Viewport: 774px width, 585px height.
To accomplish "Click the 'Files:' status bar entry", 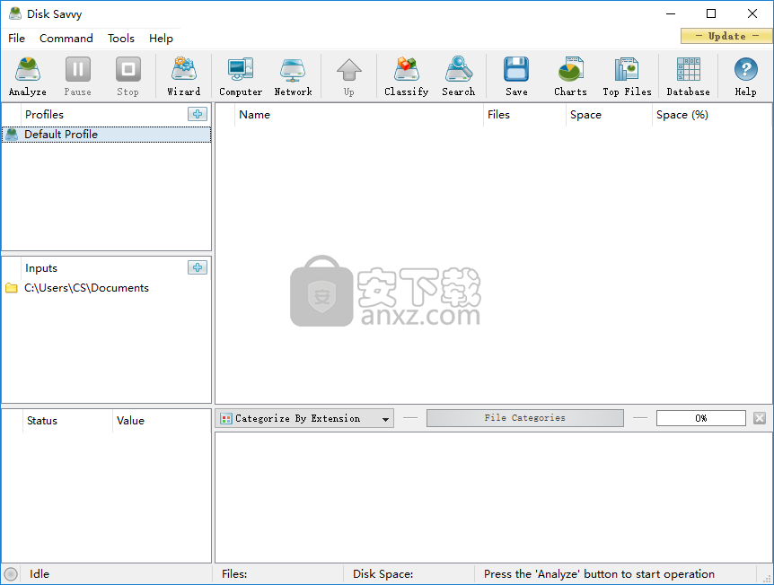I will click(x=234, y=574).
